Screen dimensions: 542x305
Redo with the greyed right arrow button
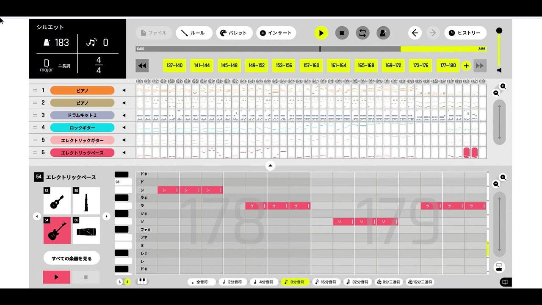point(433,33)
